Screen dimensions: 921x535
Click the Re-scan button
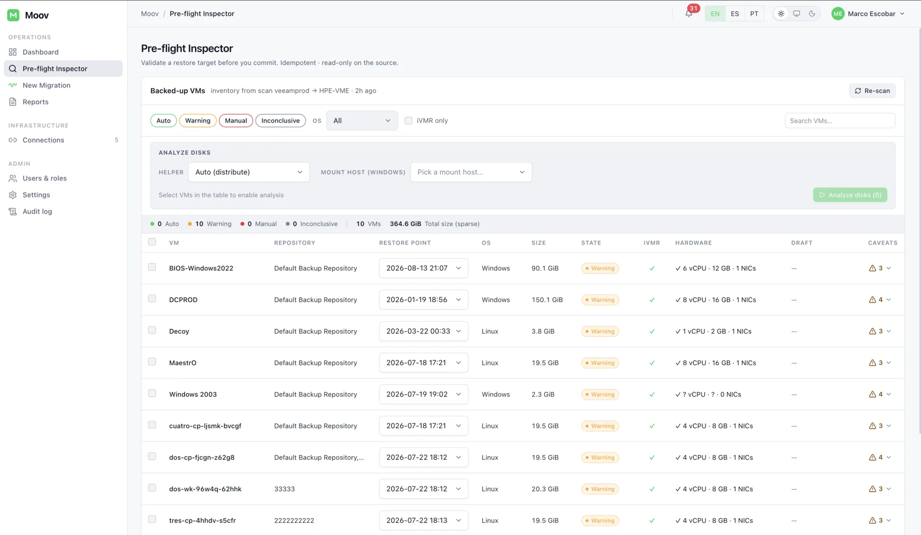pos(872,91)
